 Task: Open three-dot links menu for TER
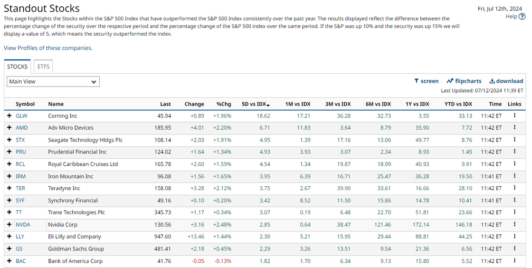(514, 188)
